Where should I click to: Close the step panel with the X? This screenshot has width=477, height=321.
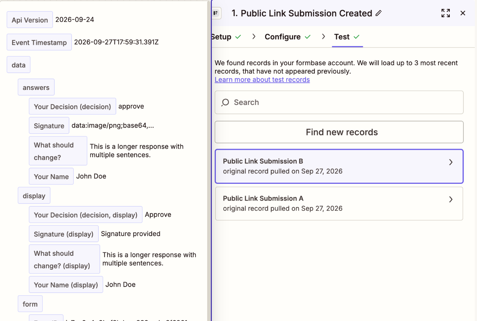(x=463, y=13)
